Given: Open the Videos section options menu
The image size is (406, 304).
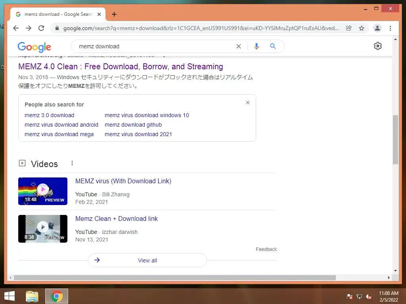Looking at the screenshot, I should pyautogui.click(x=72, y=163).
